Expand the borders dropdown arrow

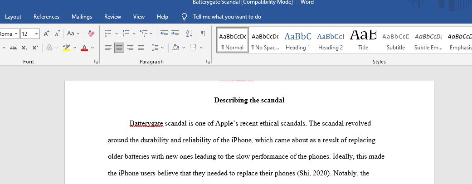201,48
